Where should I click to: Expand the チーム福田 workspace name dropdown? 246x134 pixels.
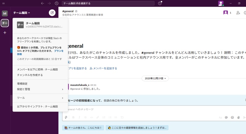pos(22,13)
